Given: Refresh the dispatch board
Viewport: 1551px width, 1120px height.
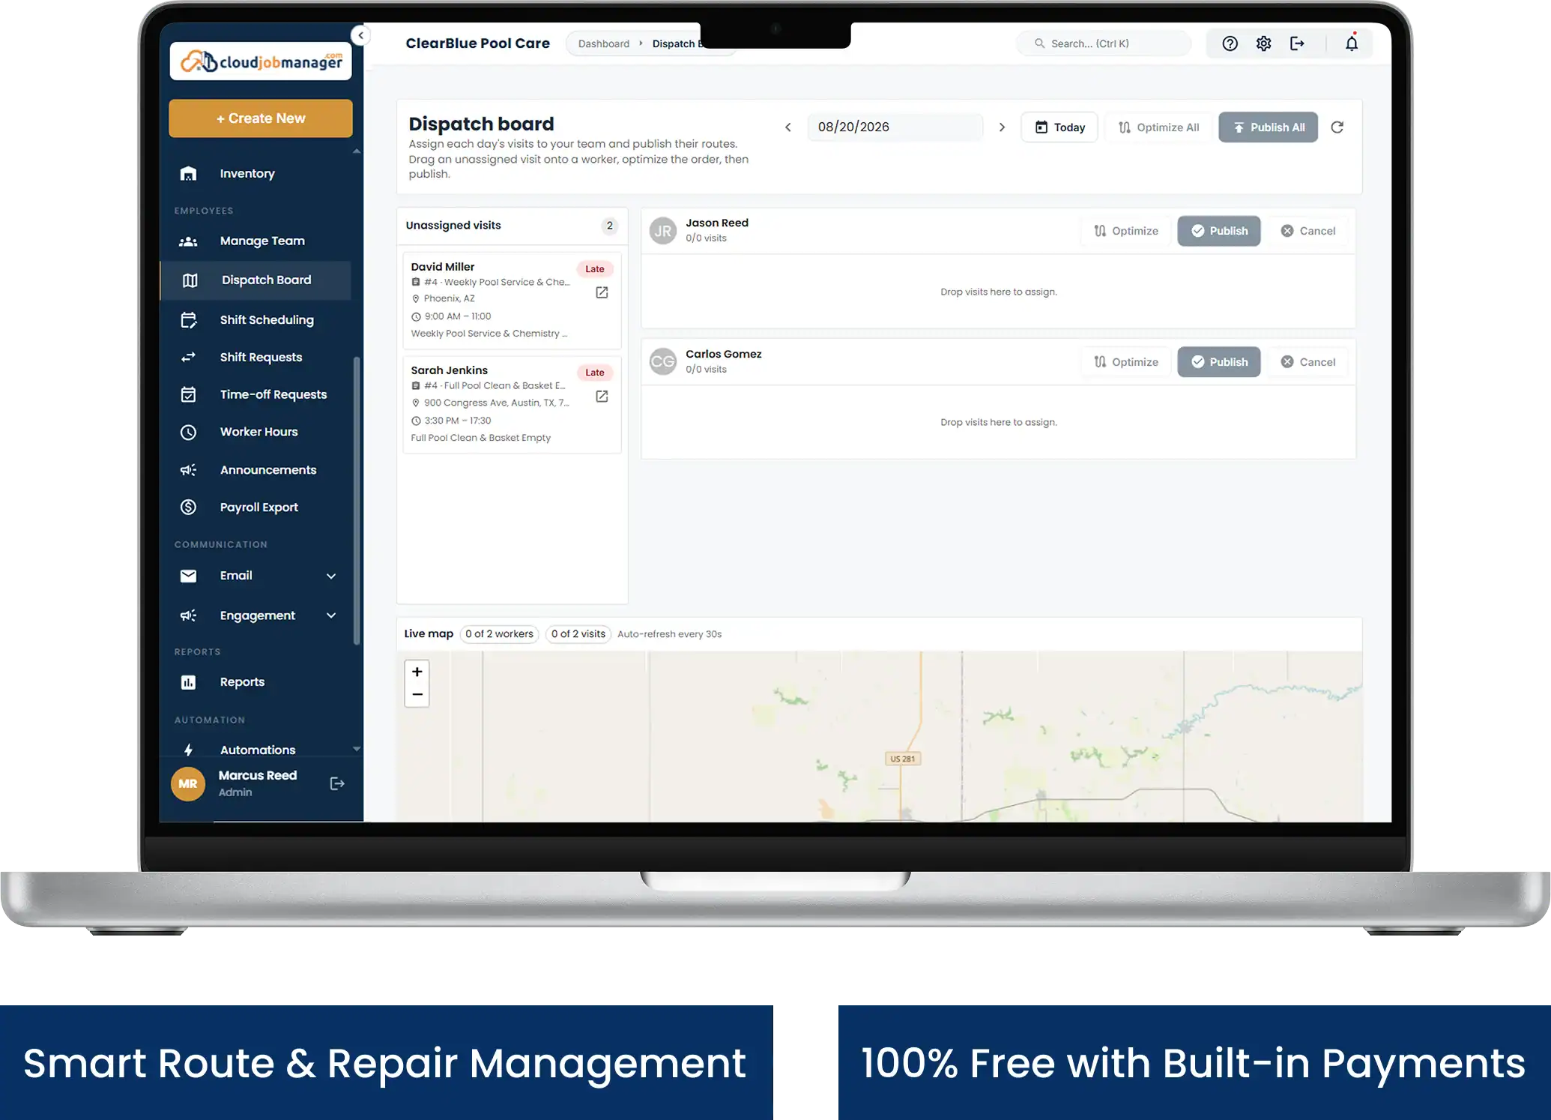Looking at the screenshot, I should pyautogui.click(x=1337, y=127).
